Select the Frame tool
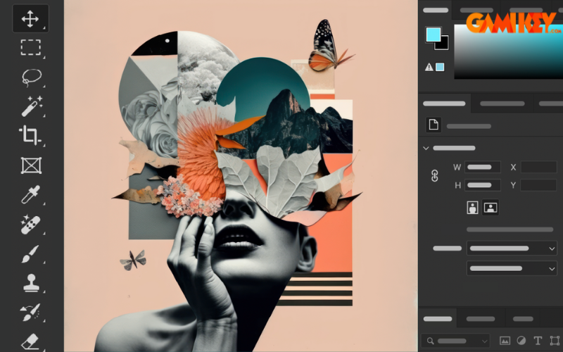This screenshot has height=352, width=563. tap(31, 165)
